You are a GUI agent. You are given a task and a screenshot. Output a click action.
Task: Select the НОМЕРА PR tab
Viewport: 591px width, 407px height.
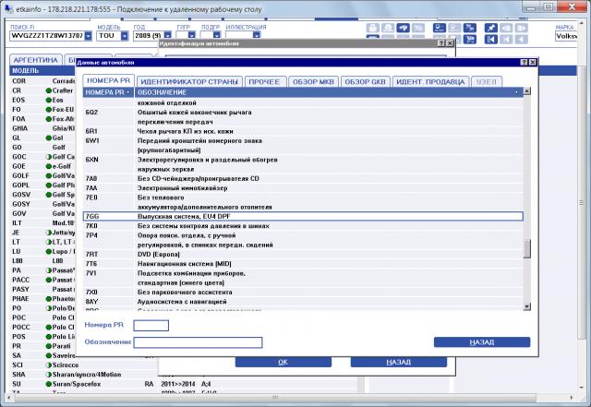coord(109,80)
